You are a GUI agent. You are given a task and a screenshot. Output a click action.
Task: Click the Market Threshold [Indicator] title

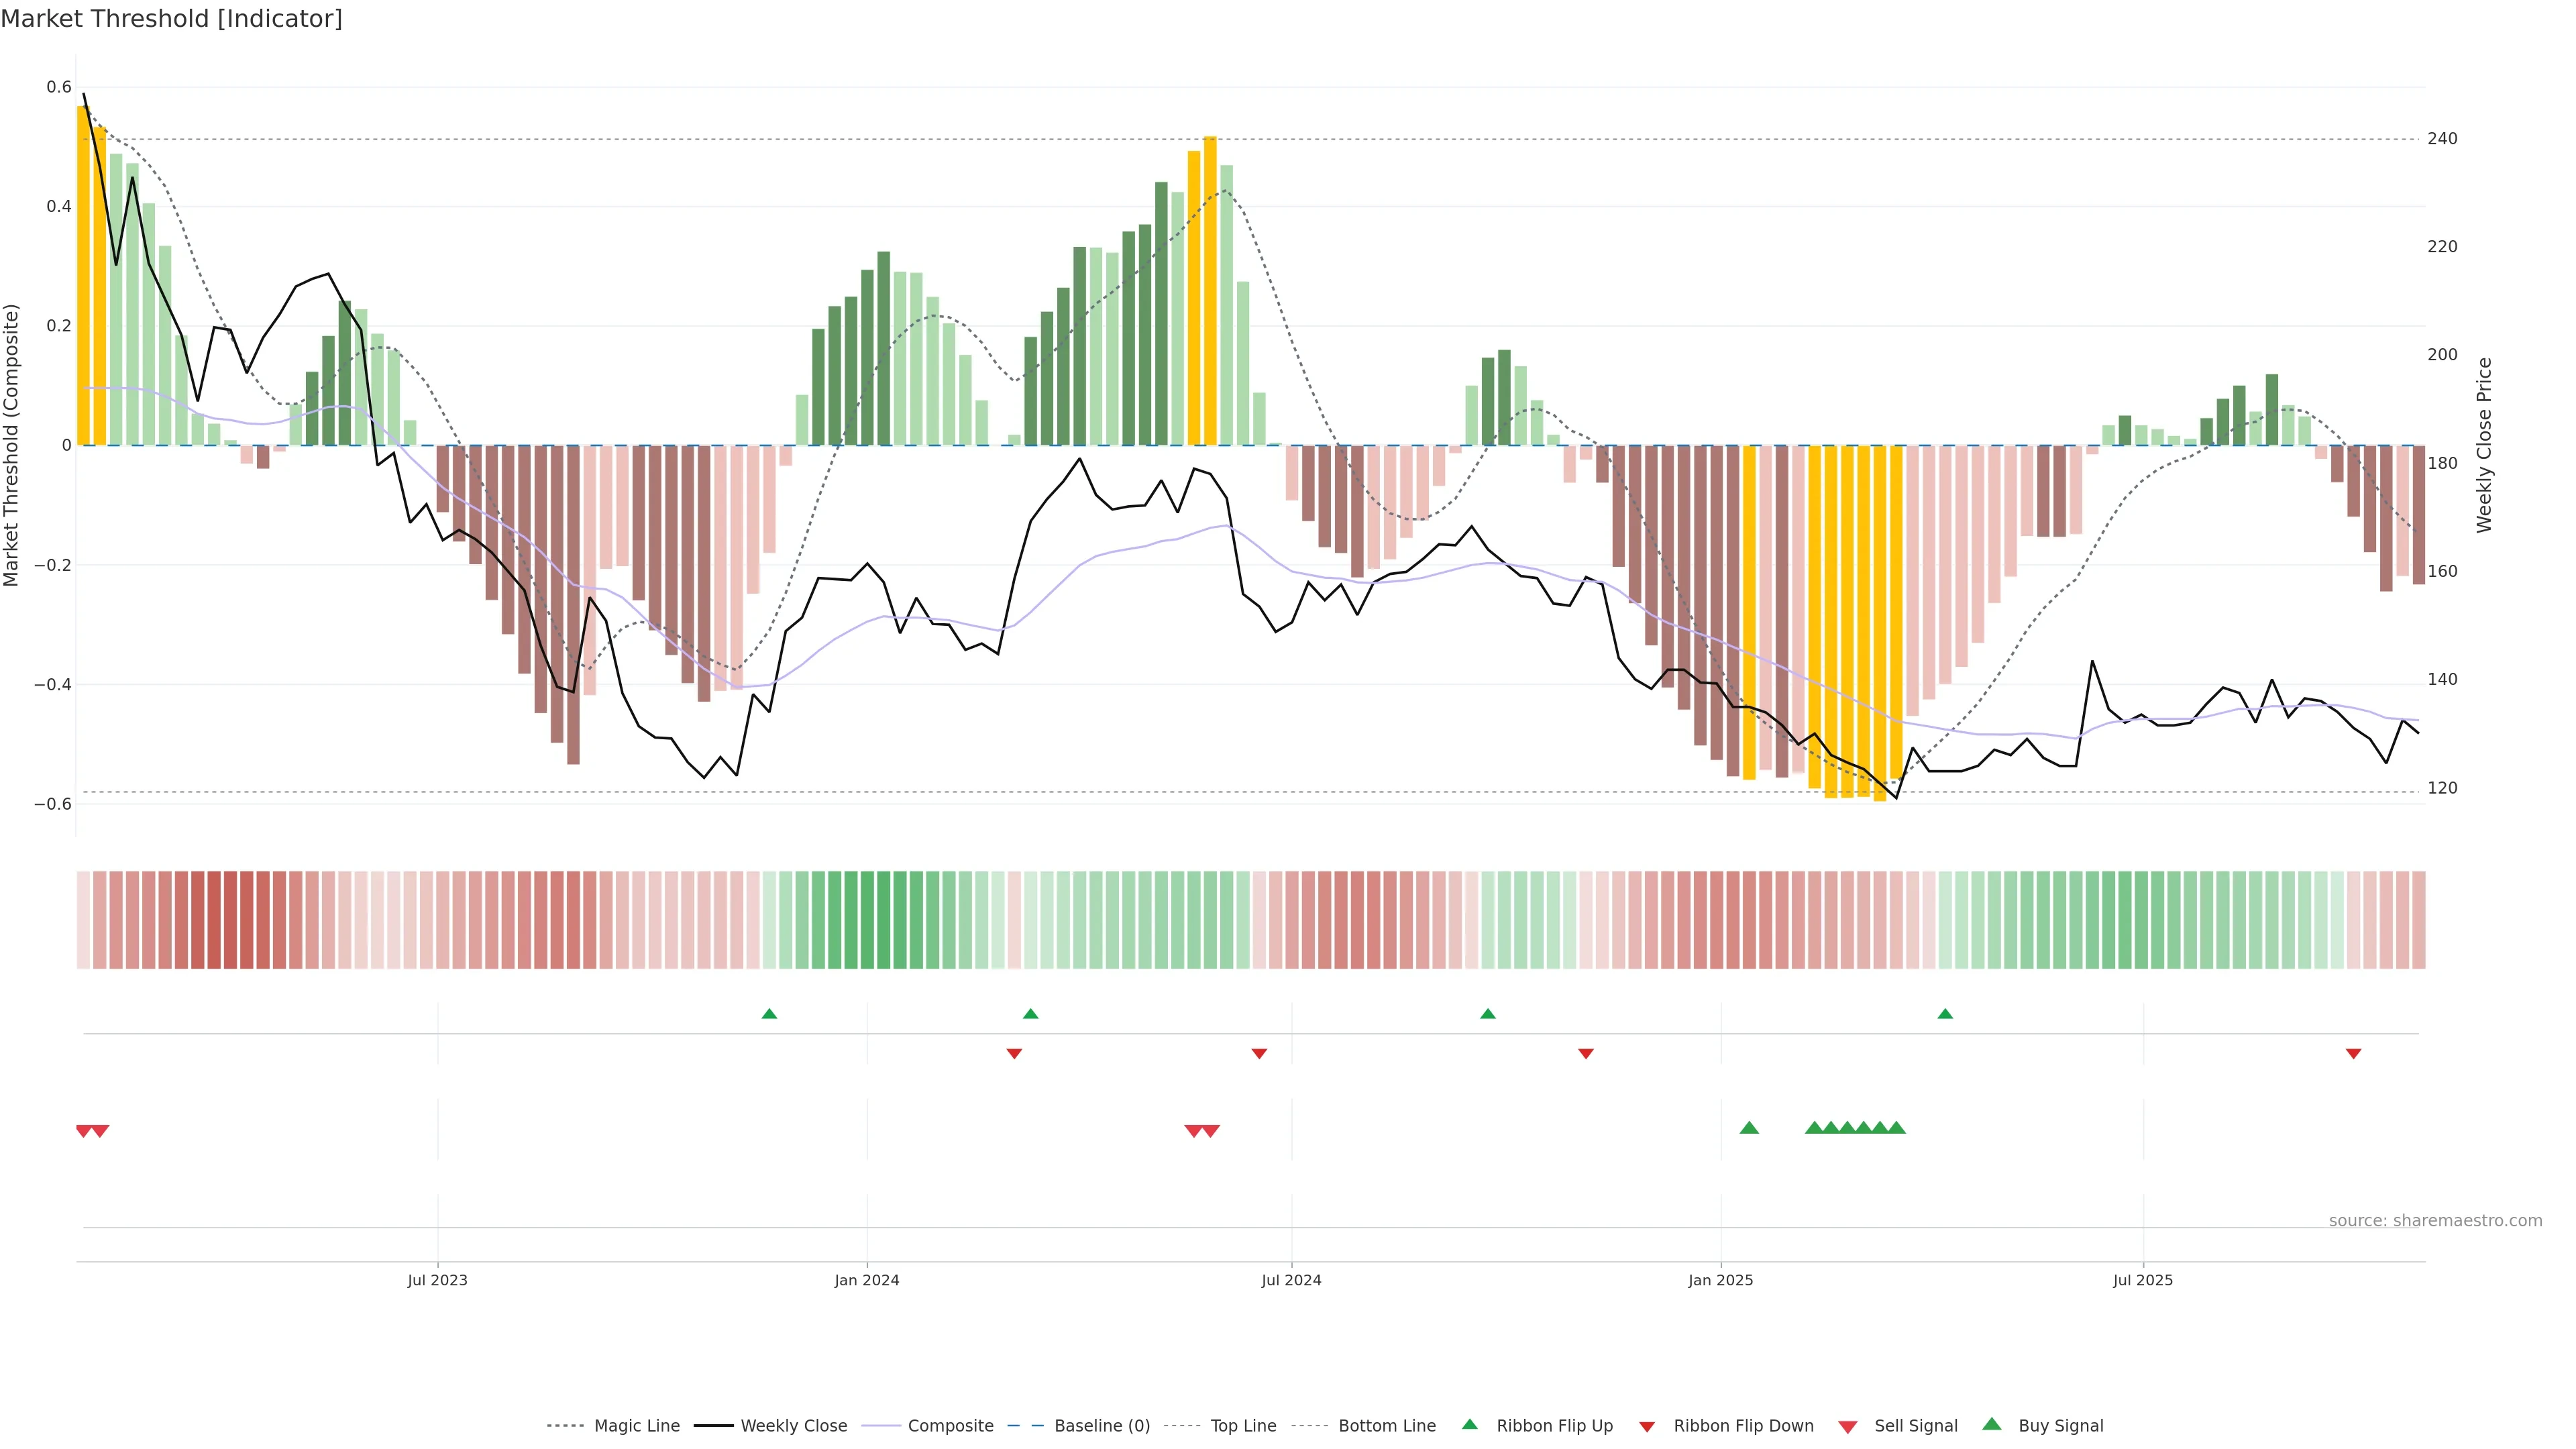pos(171,19)
